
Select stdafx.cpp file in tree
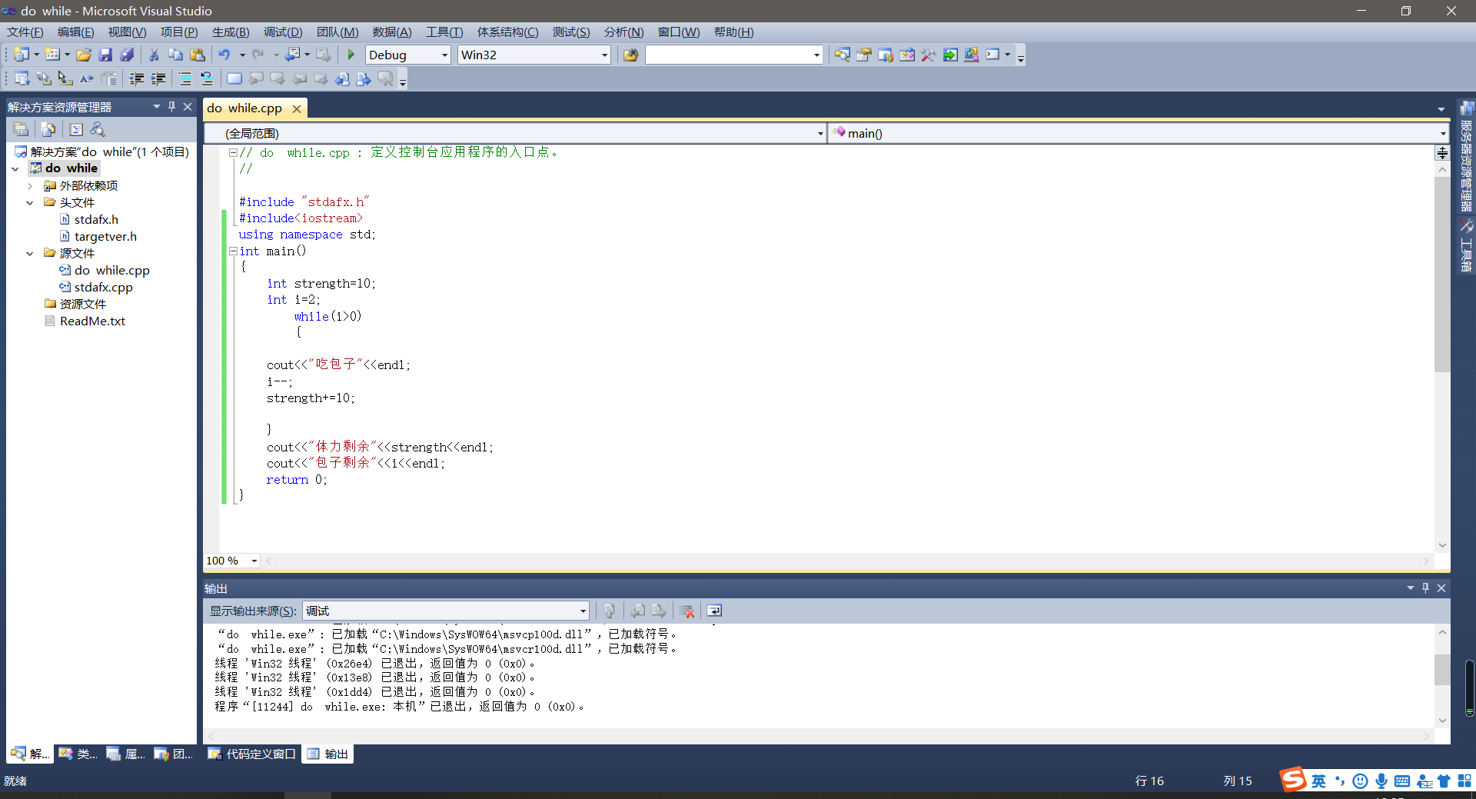click(x=103, y=288)
